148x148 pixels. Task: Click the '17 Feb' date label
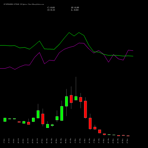pyautogui.click(x=4, y=141)
